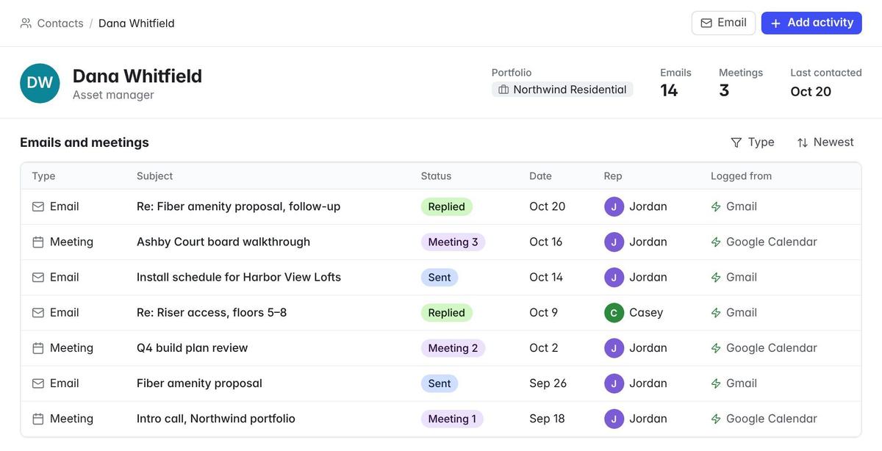Click Replied badge on Oct 20 row

[x=447, y=206]
